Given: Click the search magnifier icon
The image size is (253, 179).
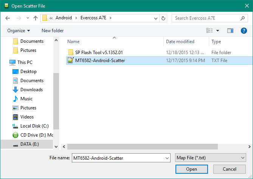Looking at the screenshot, I should (x=242, y=18).
